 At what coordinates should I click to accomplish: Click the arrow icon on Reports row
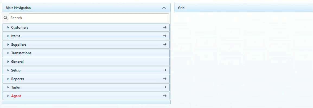pos(164,79)
